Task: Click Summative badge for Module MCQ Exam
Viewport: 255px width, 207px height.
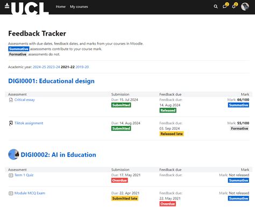Action: [x=238, y=198]
